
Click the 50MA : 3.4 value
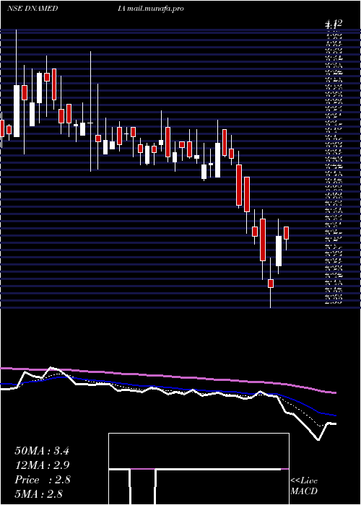42,451
